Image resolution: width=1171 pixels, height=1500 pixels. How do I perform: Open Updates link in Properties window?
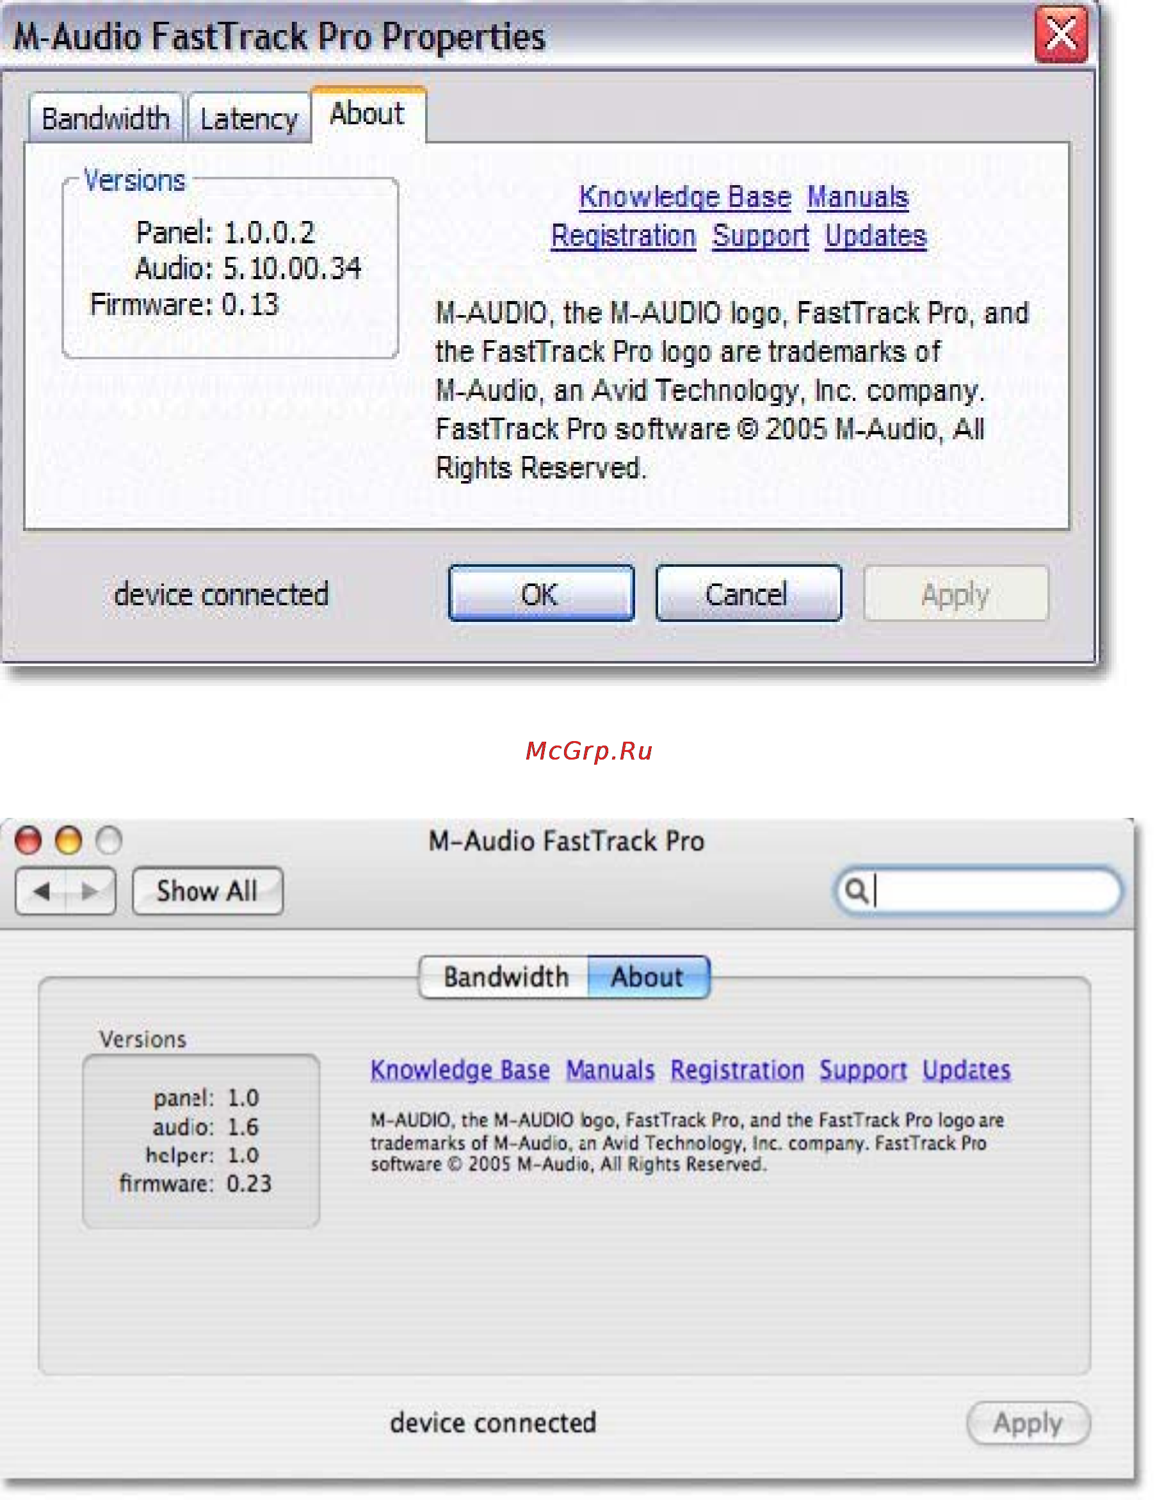click(x=876, y=236)
